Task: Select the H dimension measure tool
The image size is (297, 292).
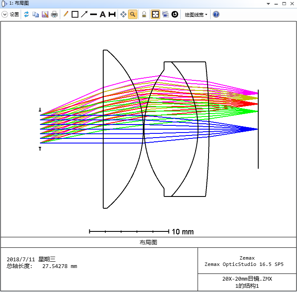Action: tap(112, 14)
